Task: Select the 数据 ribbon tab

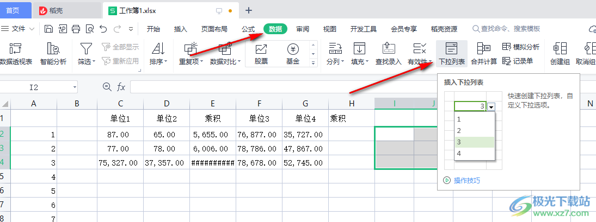Action: (x=275, y=29)
